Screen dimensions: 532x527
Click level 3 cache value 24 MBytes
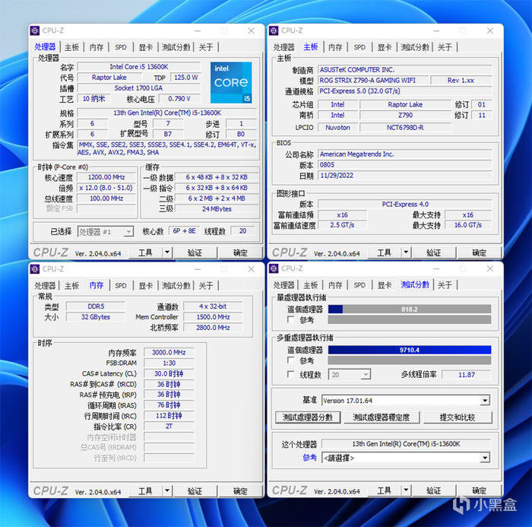point(217,209)
